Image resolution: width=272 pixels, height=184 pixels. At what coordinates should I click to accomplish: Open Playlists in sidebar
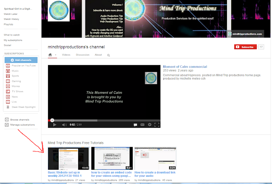coord(8,25)
